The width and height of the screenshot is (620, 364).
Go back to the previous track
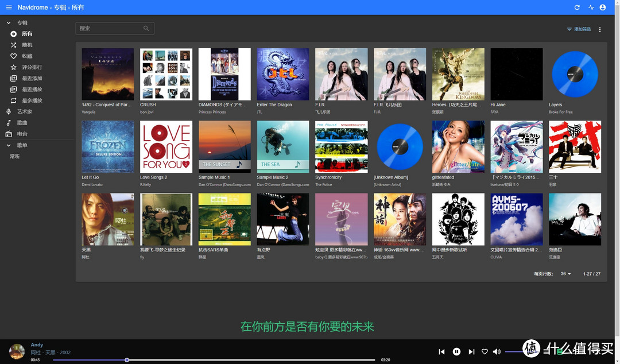point(441,351)
